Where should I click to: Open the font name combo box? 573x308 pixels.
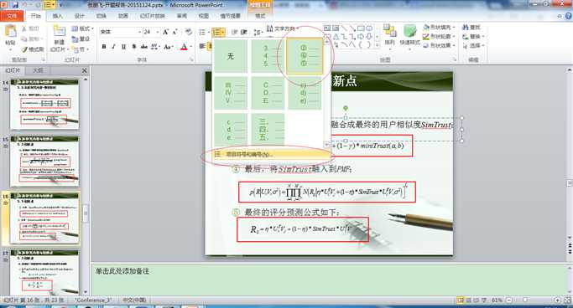pyautogui.click(x=120, y=32)
